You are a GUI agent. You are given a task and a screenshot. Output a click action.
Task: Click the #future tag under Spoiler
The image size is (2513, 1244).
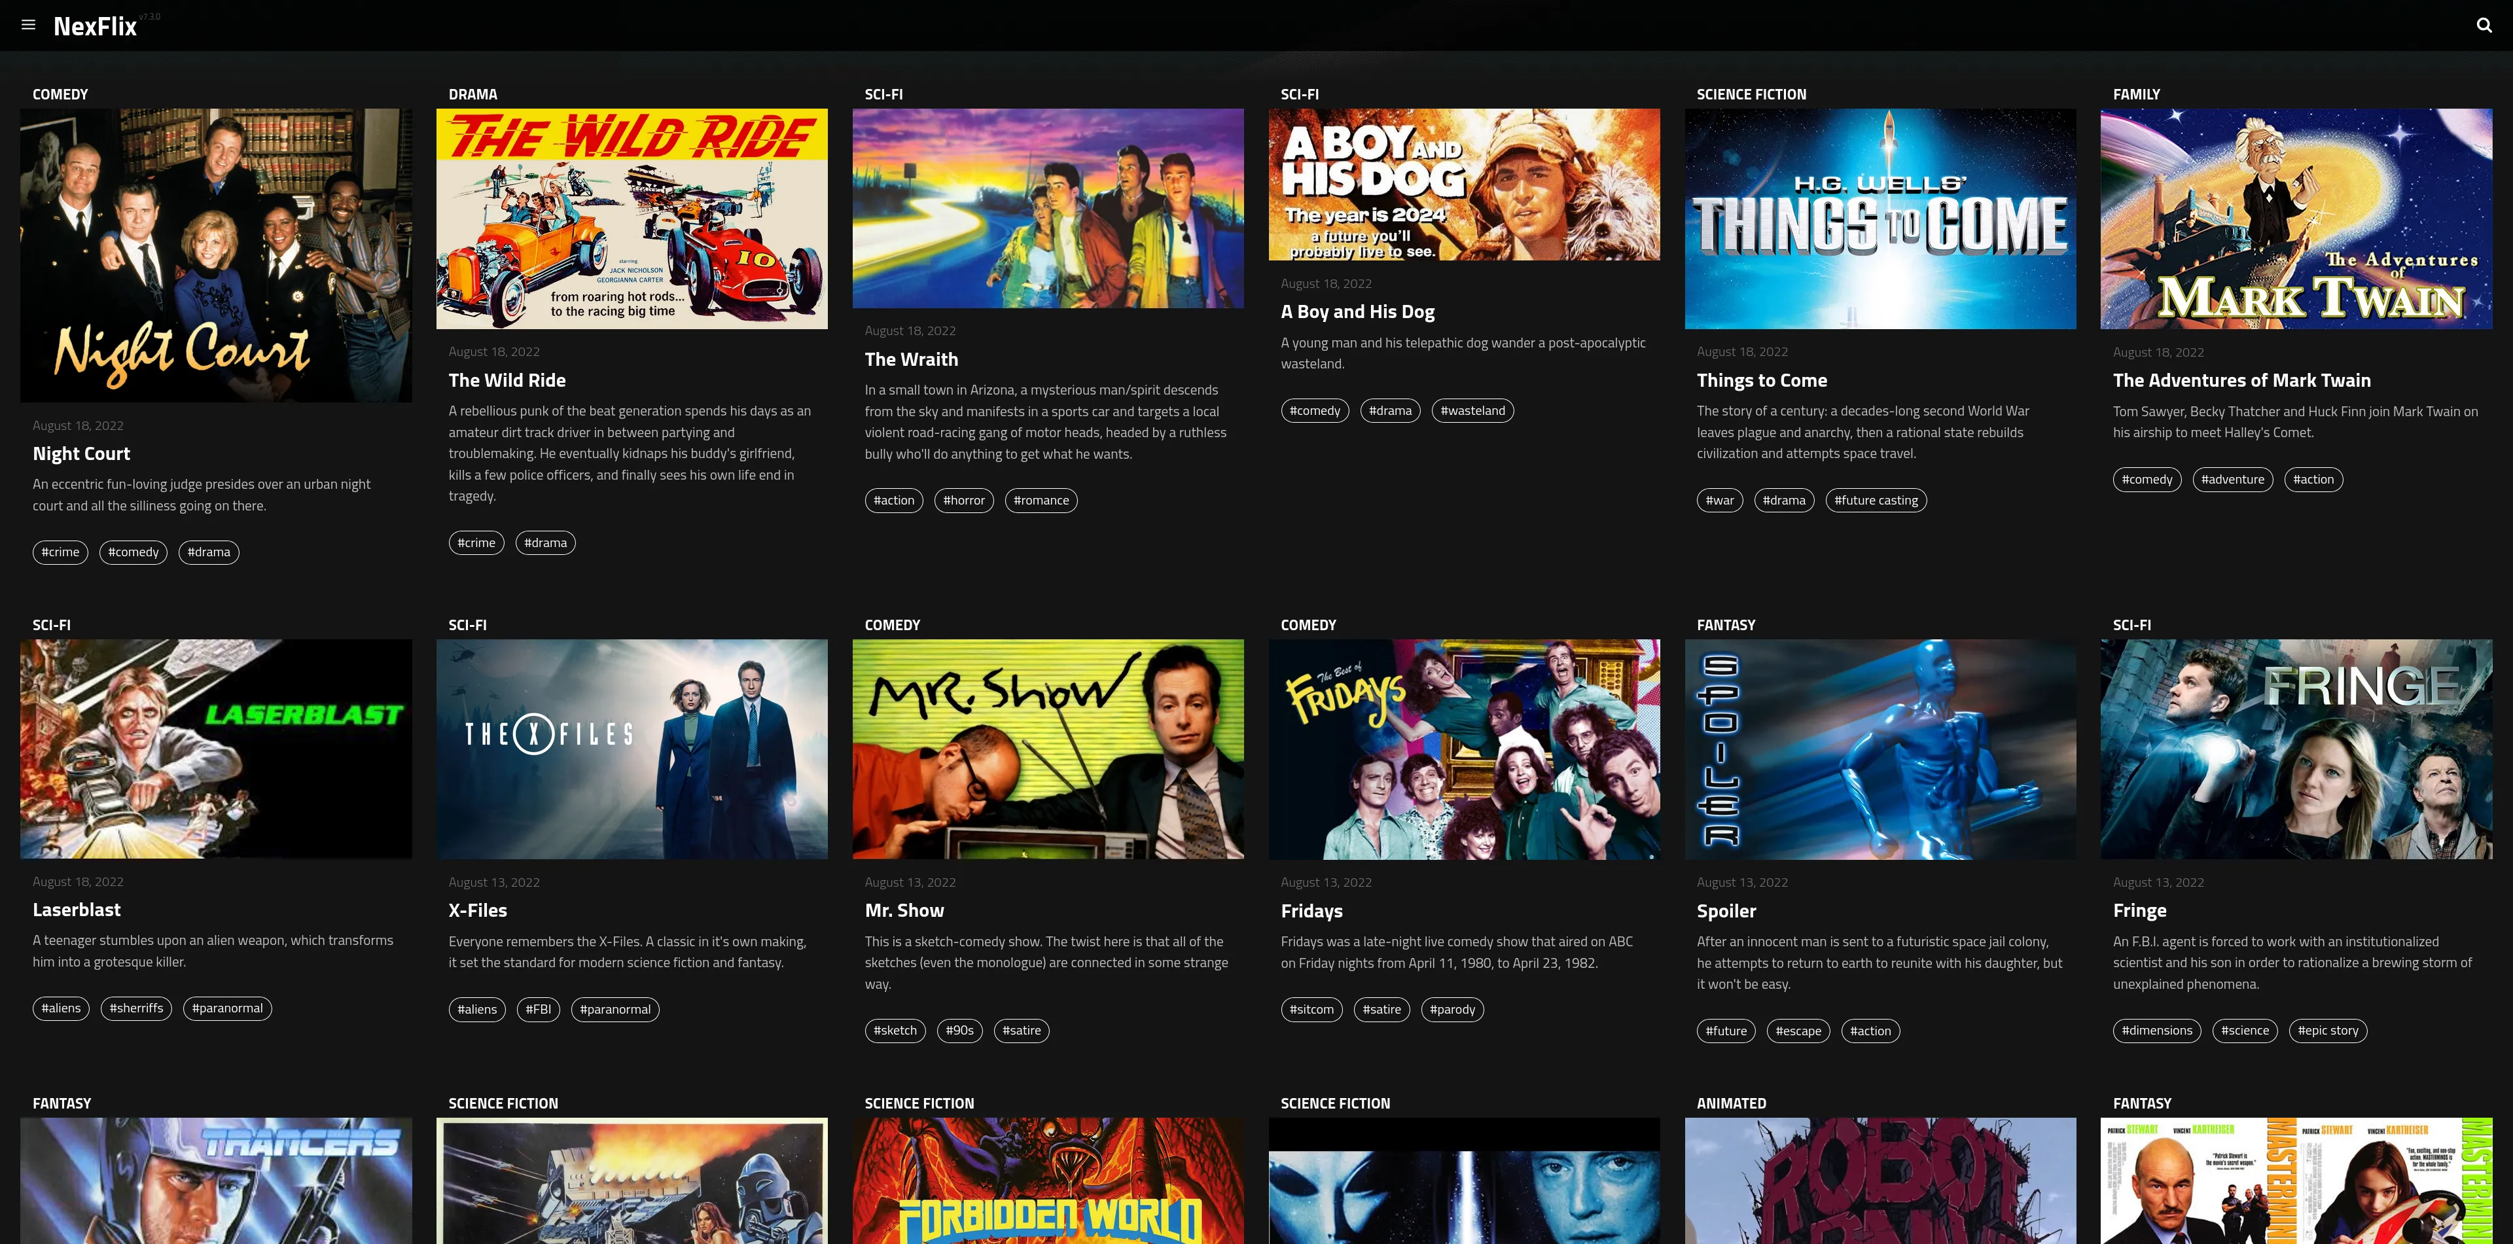[x=1727, y=1031]
